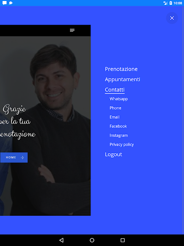Screen dimensions: 184x246
Task: Tap the Android home circle button
Action: tap(92, 240)
